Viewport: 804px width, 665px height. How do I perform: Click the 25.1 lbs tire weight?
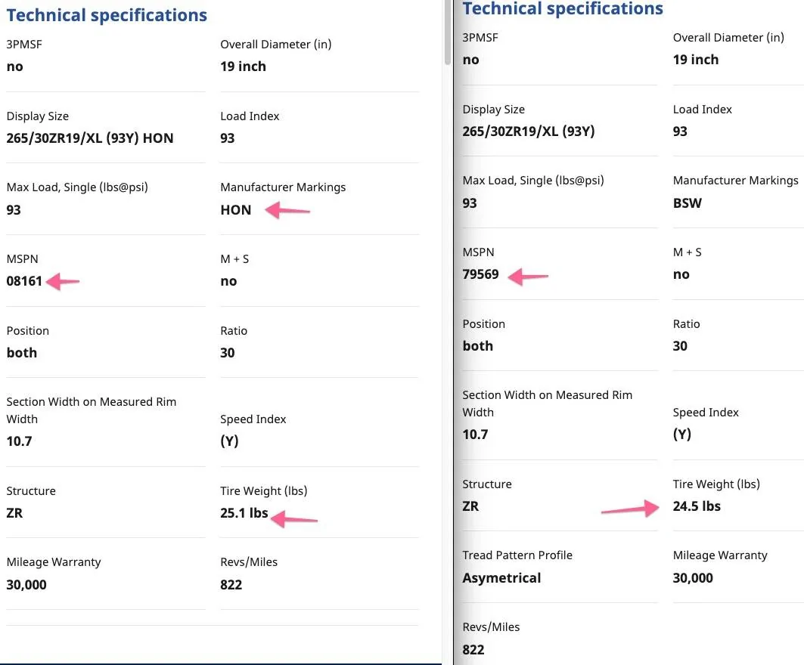[244, 513]
